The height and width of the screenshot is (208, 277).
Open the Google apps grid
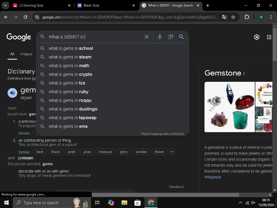269,37
